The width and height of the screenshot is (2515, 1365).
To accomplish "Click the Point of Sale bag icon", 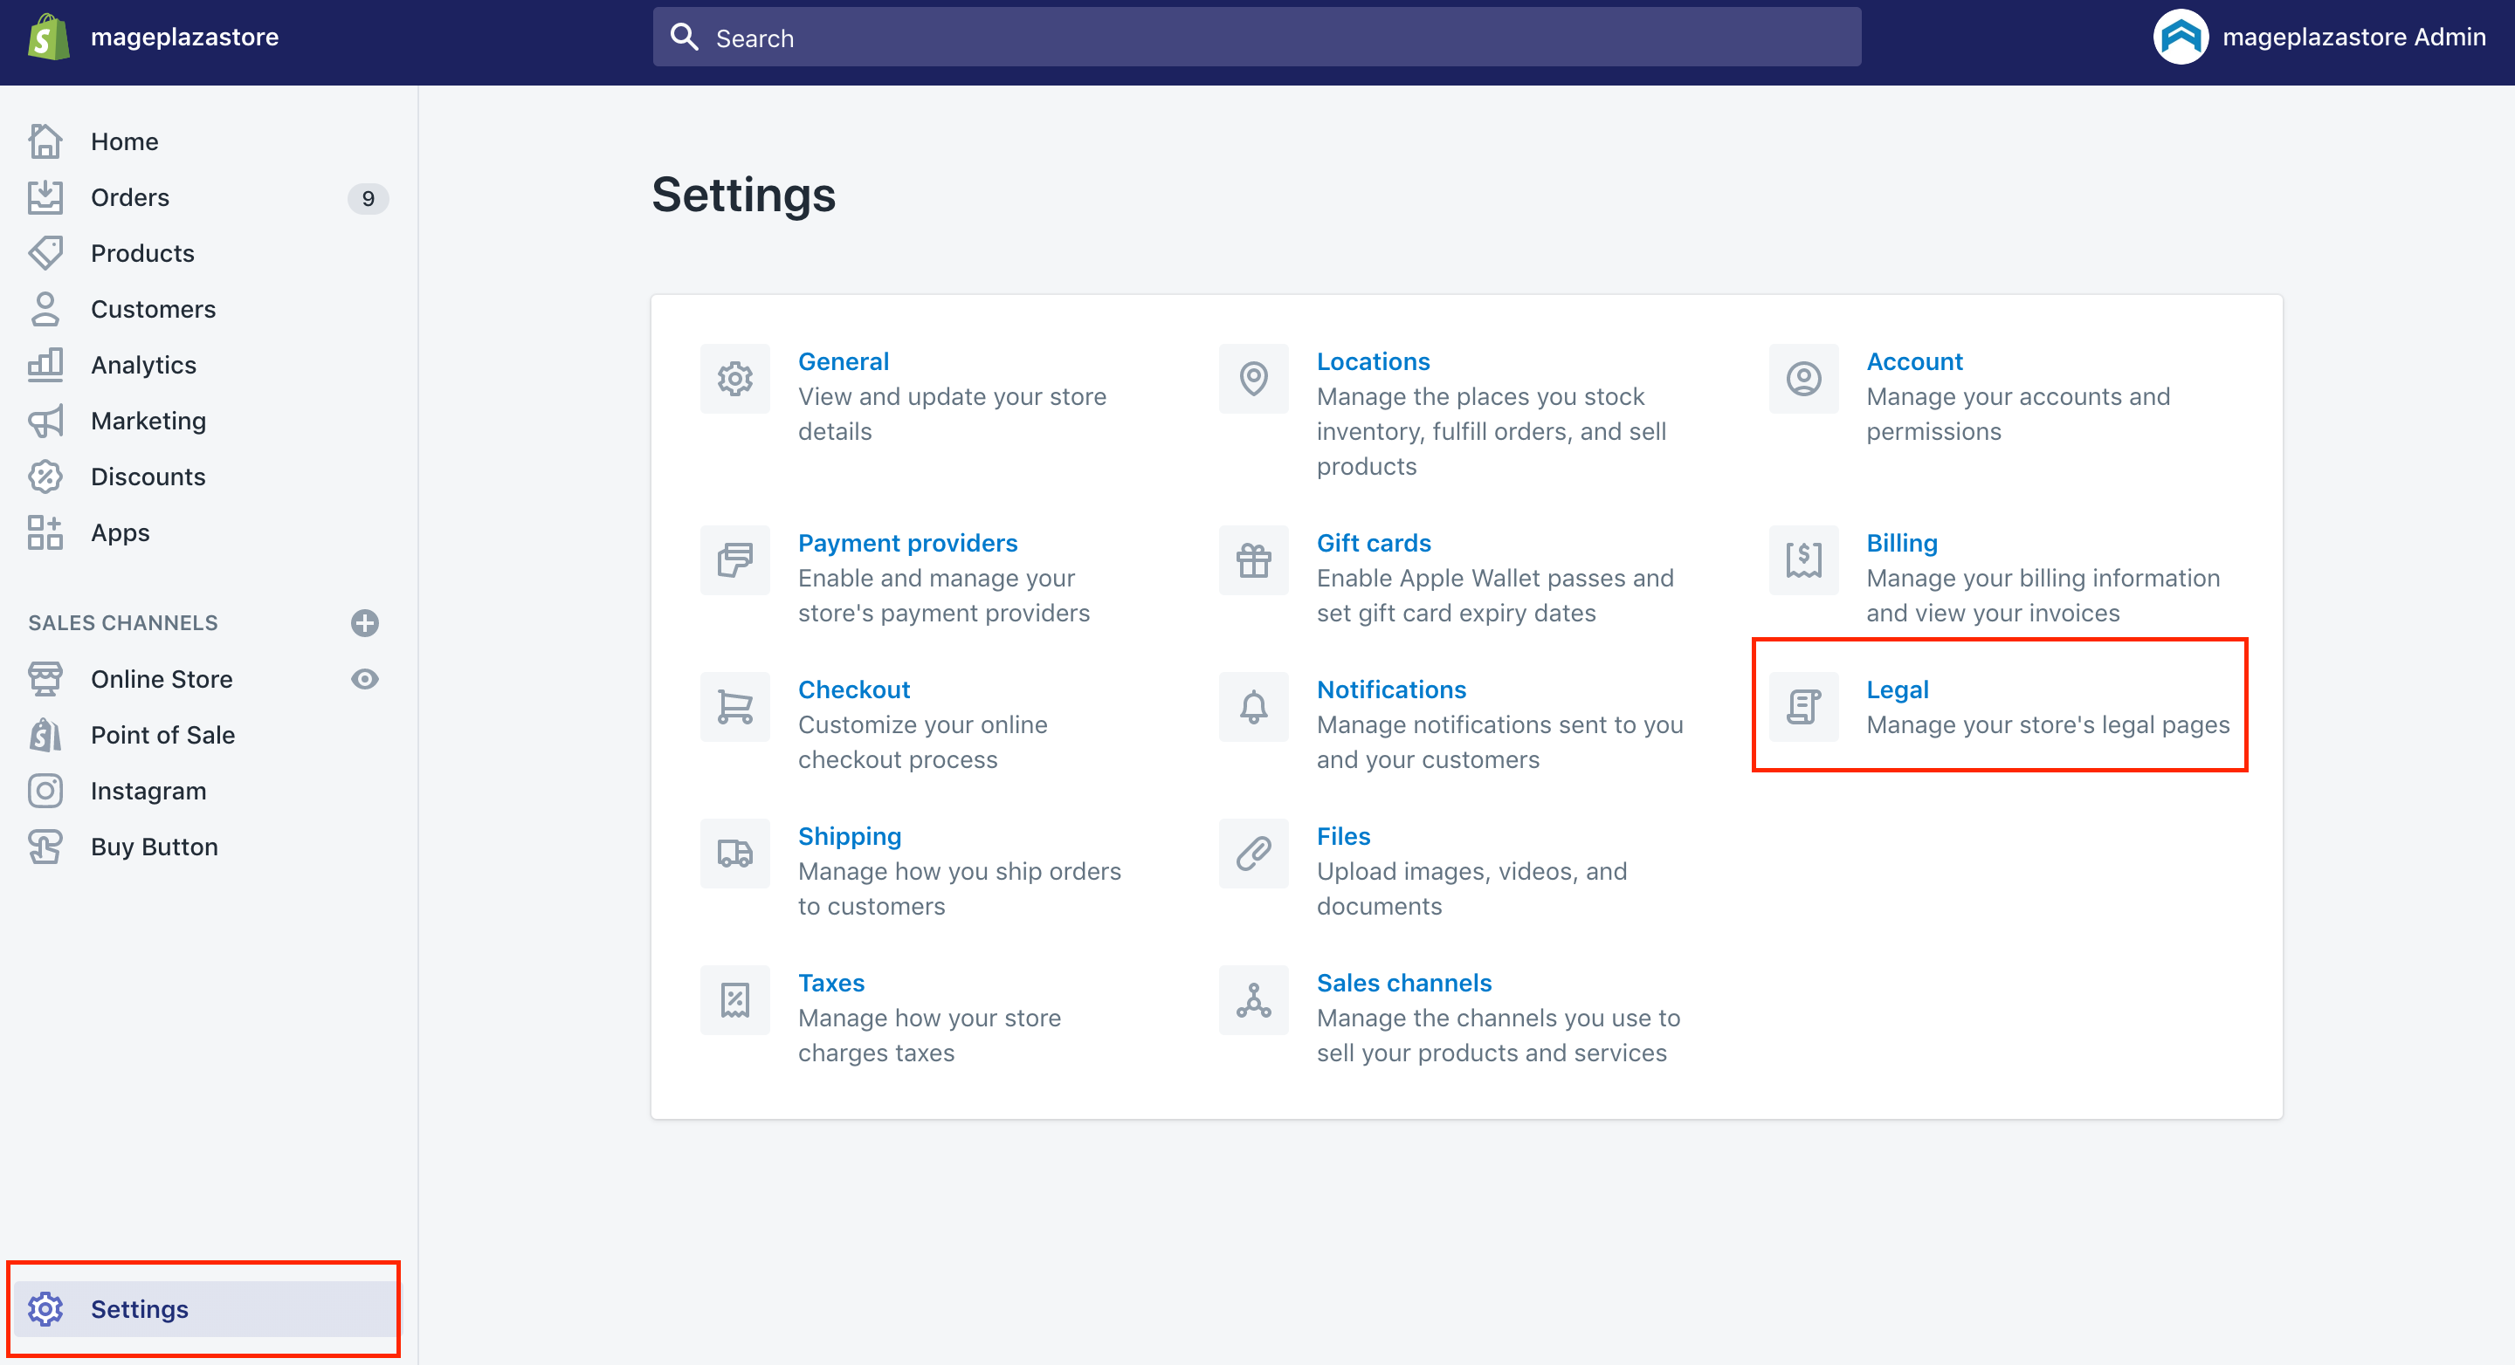I will click(x=45, y=735).
